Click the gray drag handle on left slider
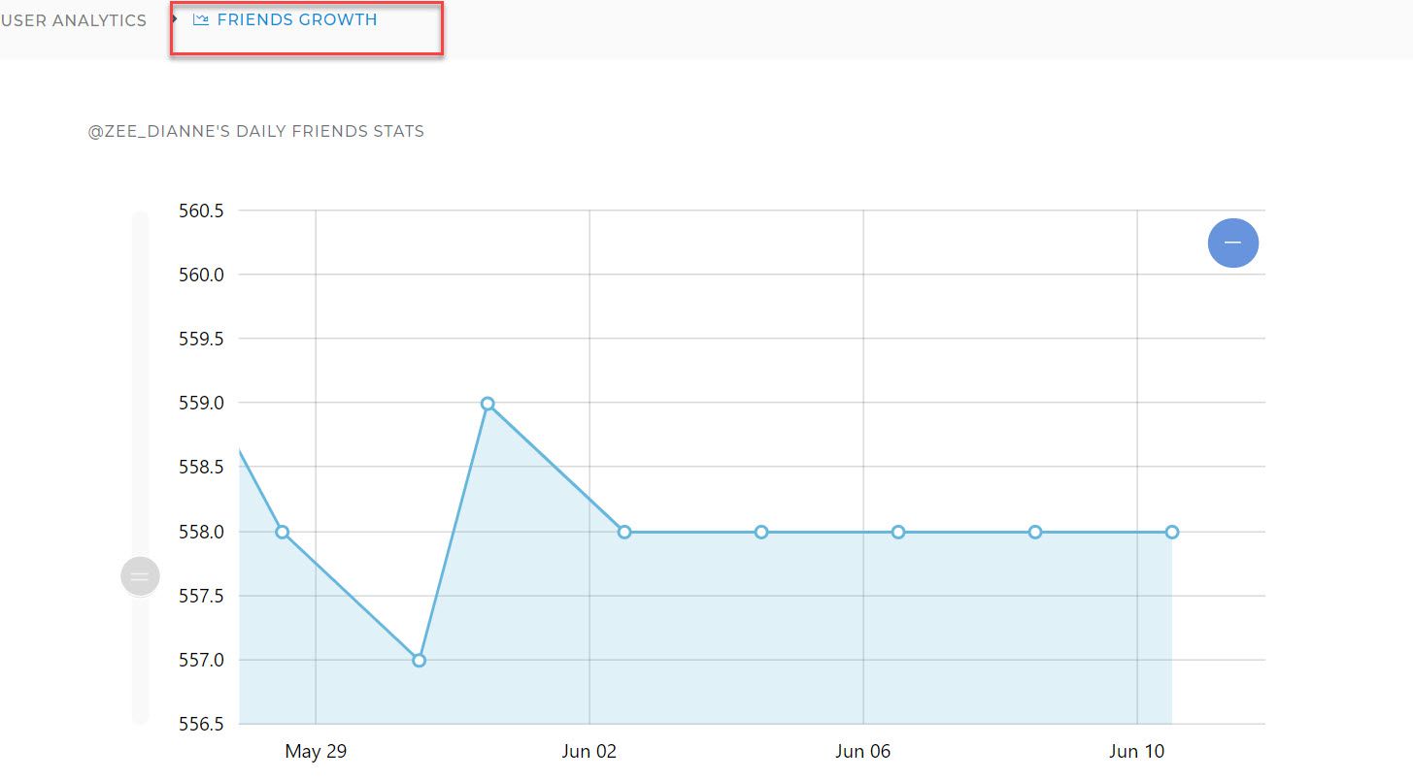 (x=140, y=575)
